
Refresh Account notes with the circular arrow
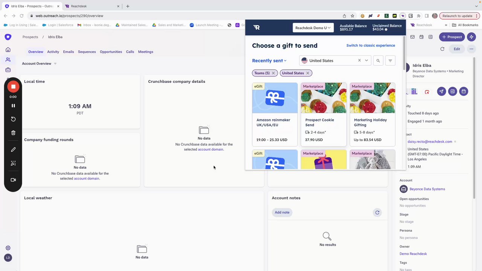(377, 213)
